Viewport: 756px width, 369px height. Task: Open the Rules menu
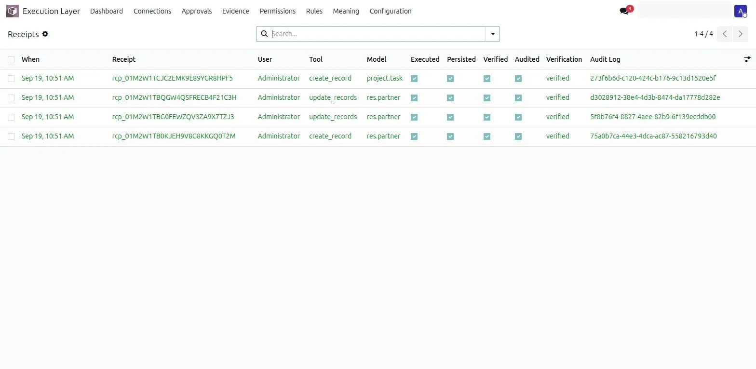click(314, 11)
